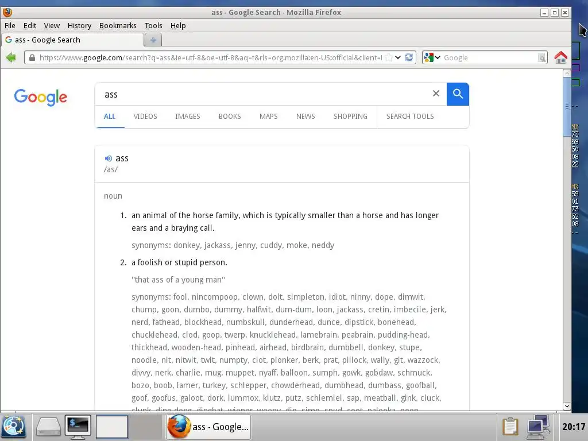Viewport: 588px width, 441px height.
Task: Open the URL history dropdown arrow
Action: click(x=398, y=57)
